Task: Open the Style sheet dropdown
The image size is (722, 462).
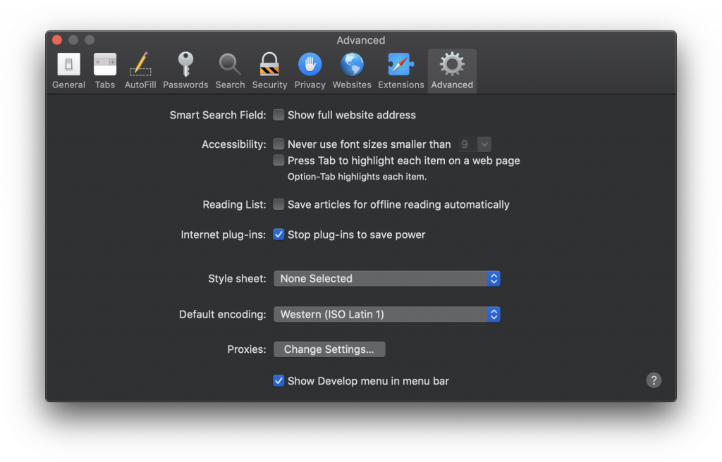Action: [386, 279]
